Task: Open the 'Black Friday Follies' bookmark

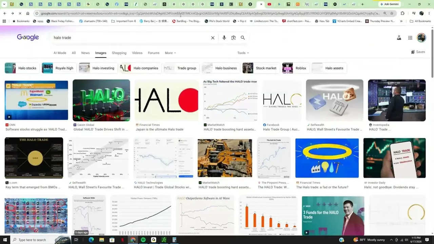Action: pos(60,21)
